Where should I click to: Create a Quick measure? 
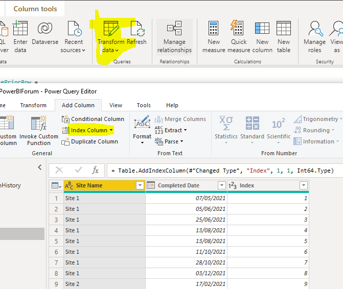tap(239, 37)
